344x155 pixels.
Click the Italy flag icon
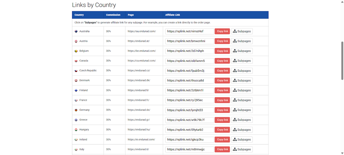coord(76,150)
